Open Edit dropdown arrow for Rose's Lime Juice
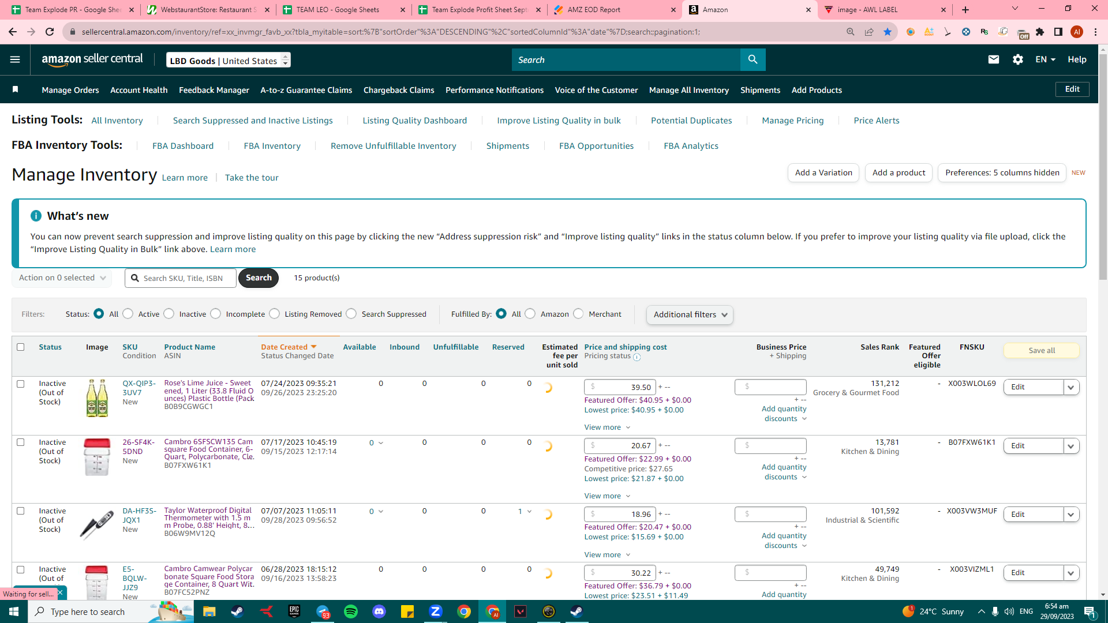This screenshot has width=1108, height=623. [1071, 387]
